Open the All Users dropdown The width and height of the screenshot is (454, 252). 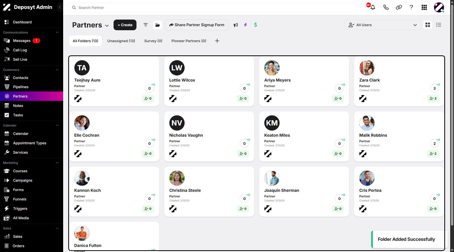pyautogui.click(x=383, y=25)
